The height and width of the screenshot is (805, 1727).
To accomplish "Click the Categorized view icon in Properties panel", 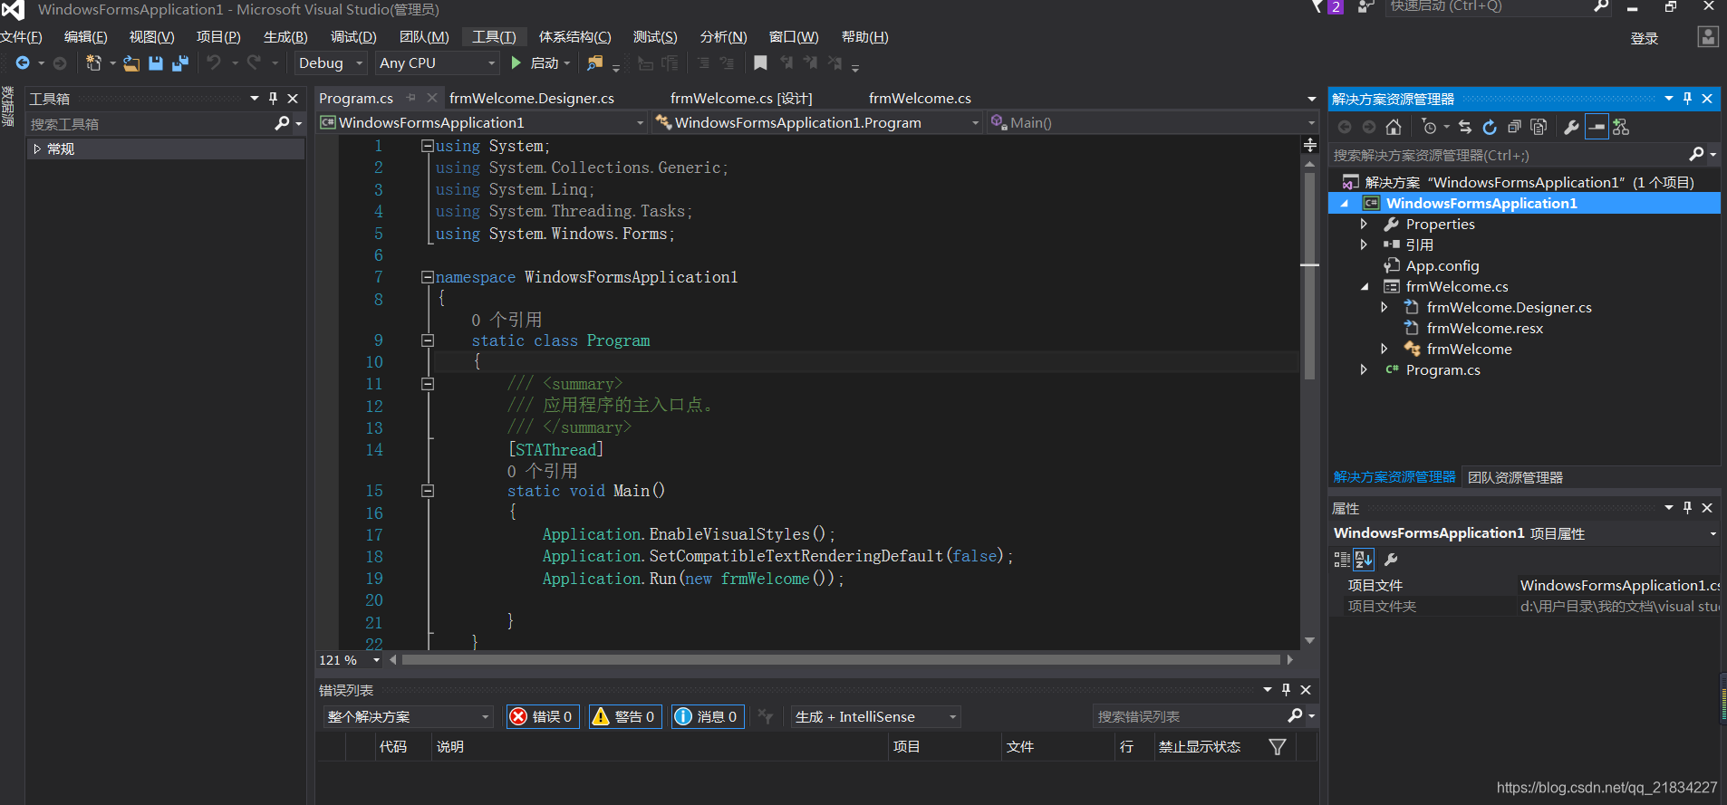I will (x=1342, y=560).
